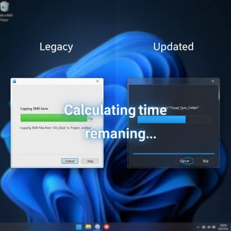Click the 'Copying 3500 files from Old_Docs' line
Screen dimensions: 231x231
[x=57, y=128]
